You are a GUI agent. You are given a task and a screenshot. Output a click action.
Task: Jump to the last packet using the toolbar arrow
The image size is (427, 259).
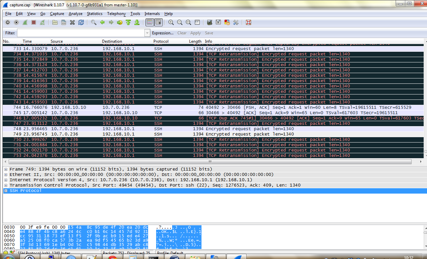pyautogui.click(x=137, y=22)
